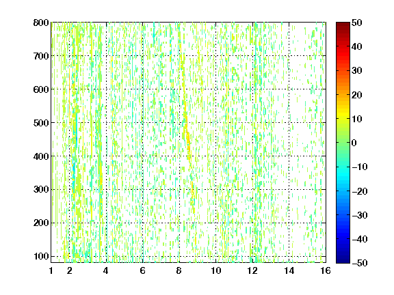
Task: Click x-axis tick label 8
Action: click(x=179, y=270)
